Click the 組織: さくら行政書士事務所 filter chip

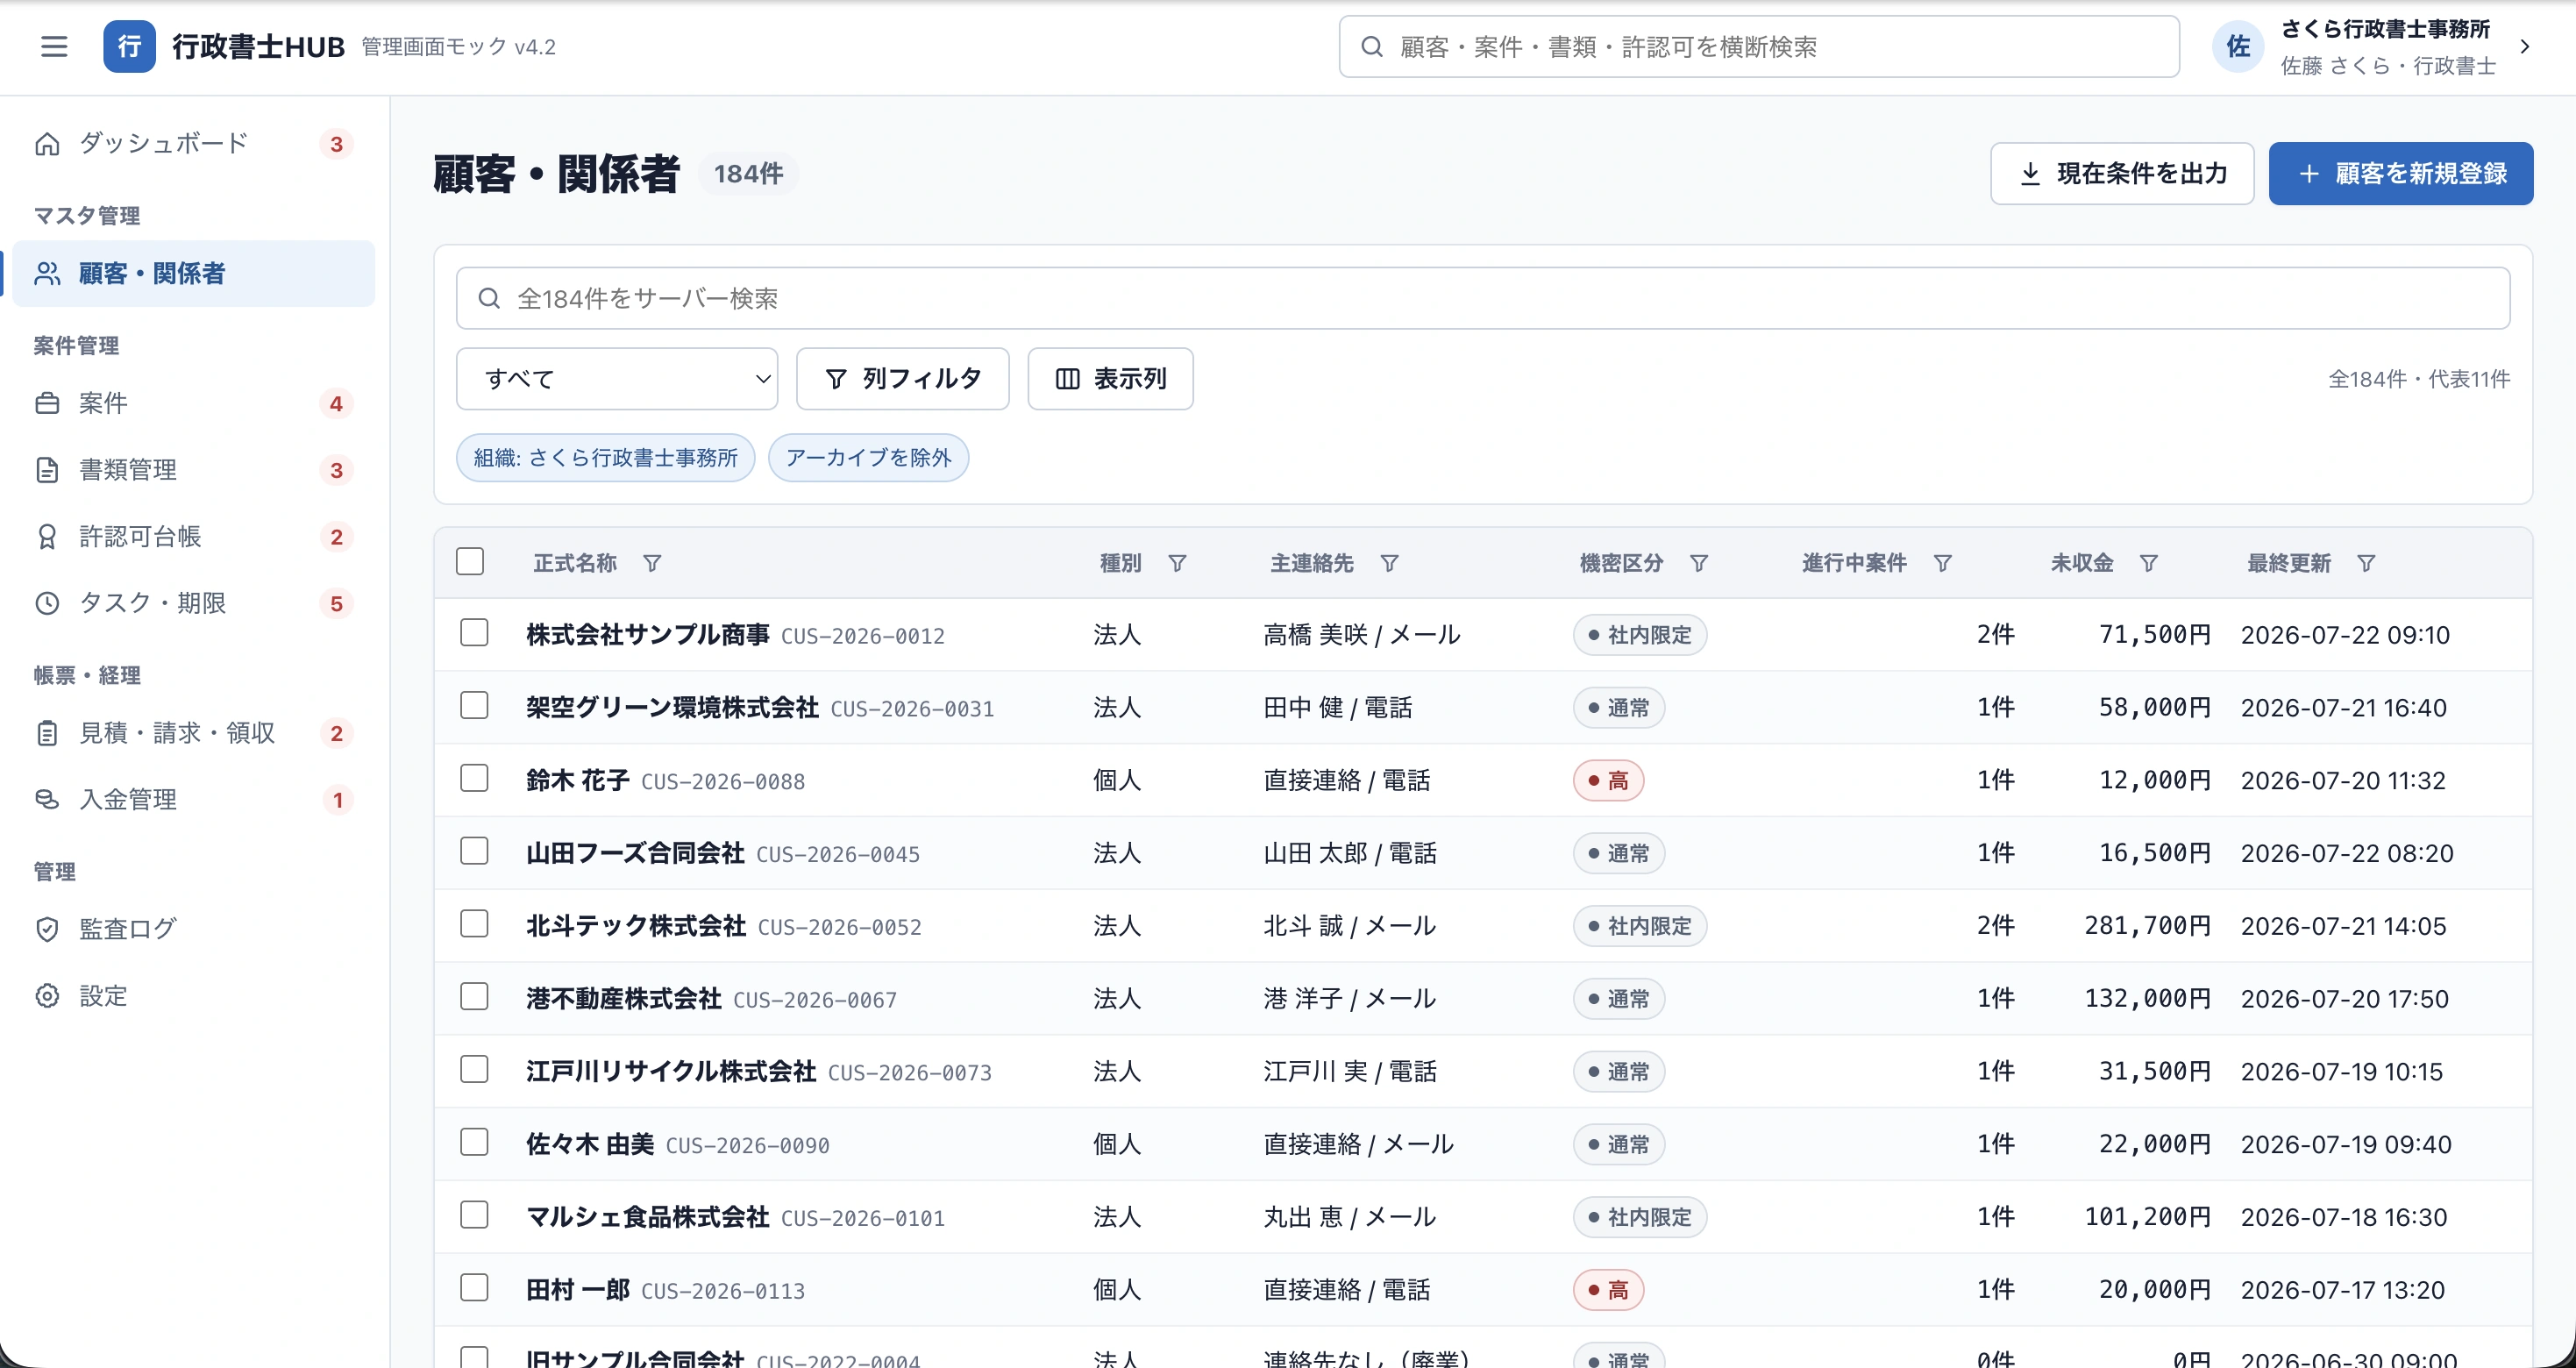(605, 457)
